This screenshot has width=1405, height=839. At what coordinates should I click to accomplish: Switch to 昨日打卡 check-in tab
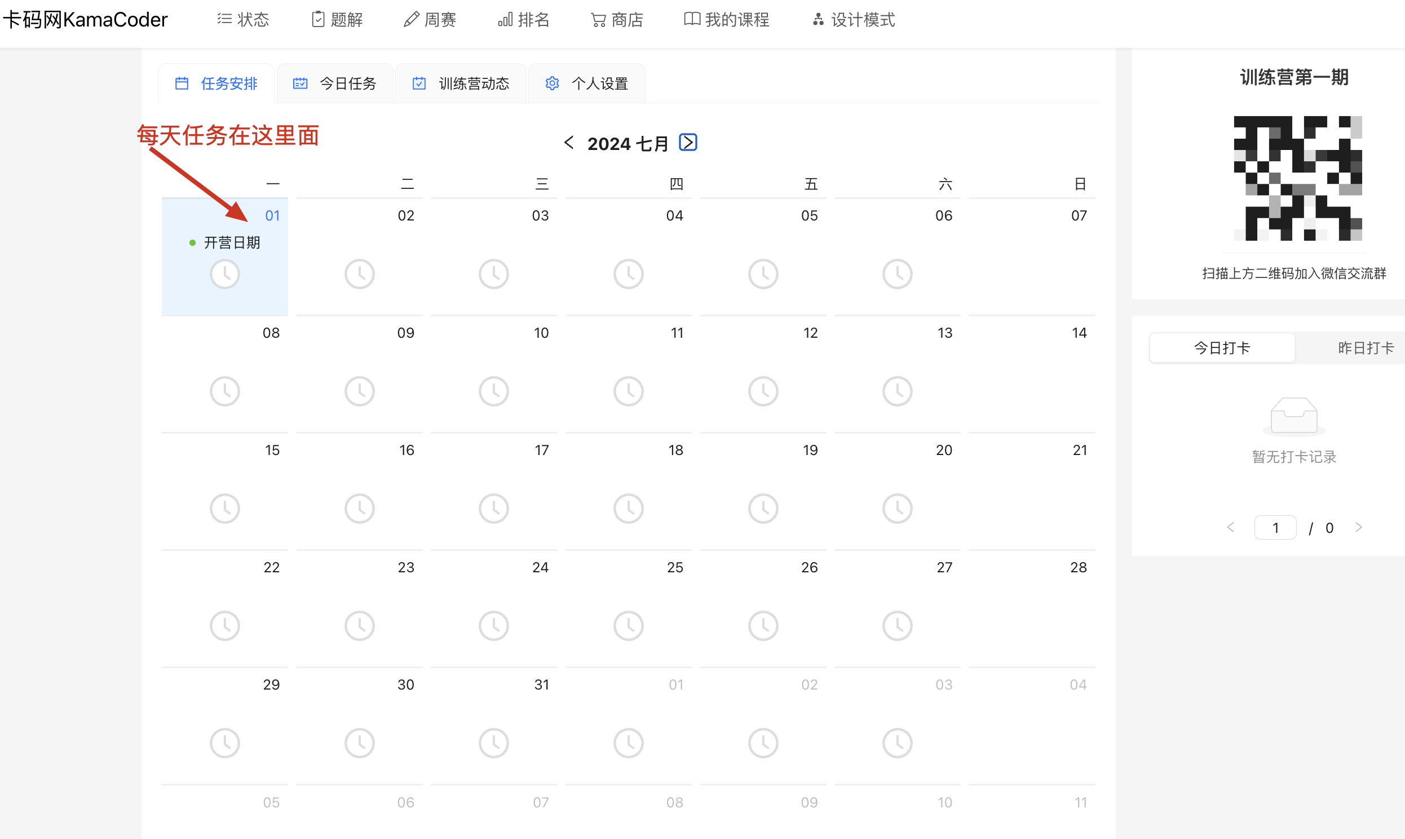coord(1366,348)
